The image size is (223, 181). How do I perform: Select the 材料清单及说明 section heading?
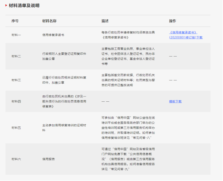24,6
